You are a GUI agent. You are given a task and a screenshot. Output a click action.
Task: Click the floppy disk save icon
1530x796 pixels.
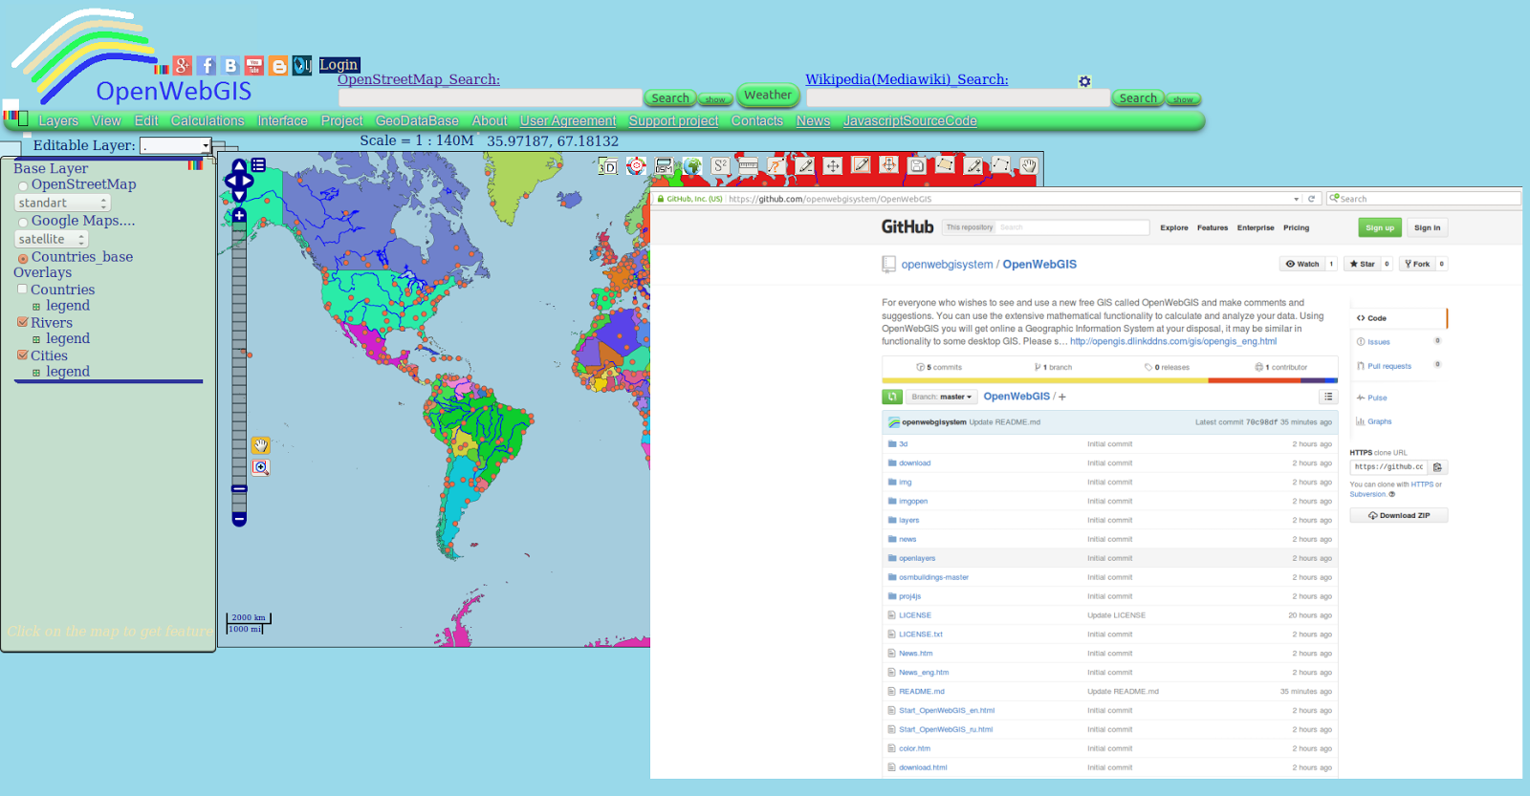(917, 165)
